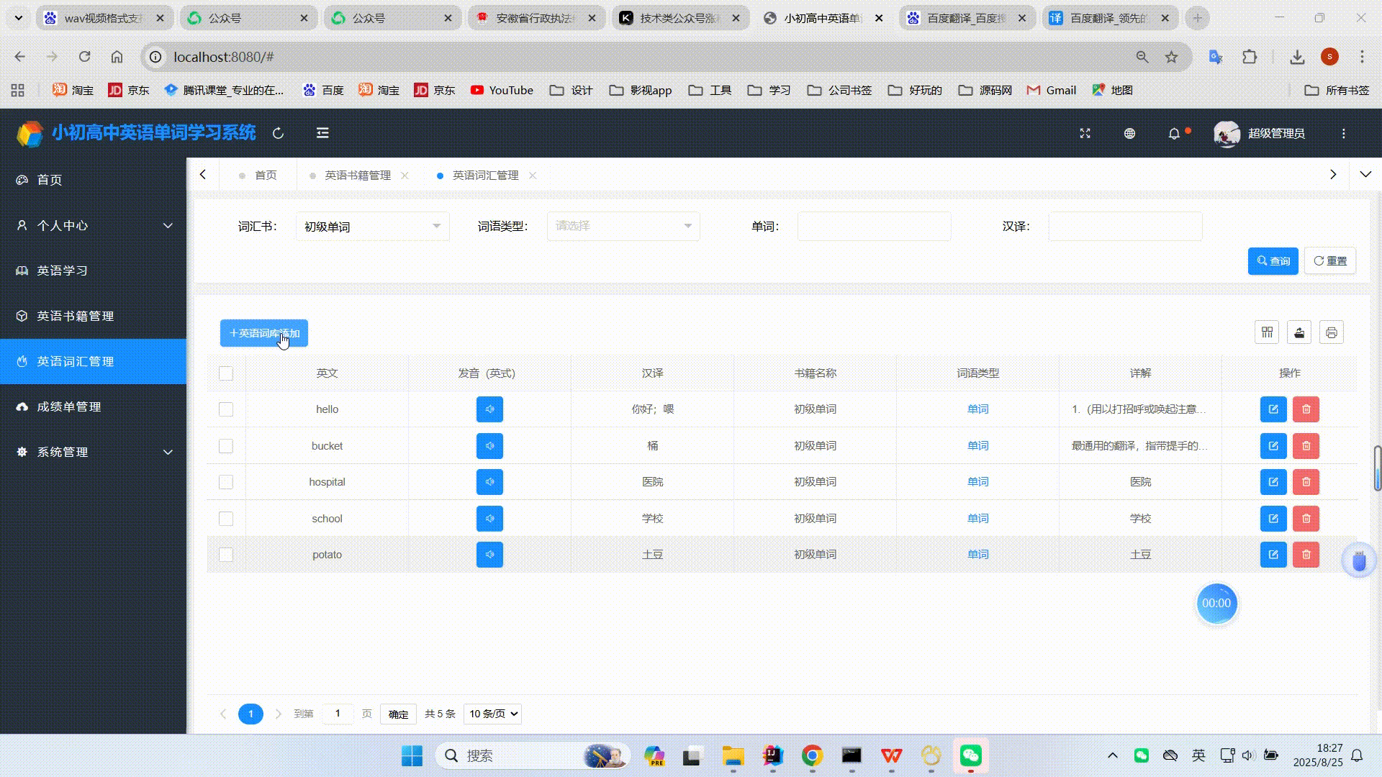Edit the hospital row
The image size is (1382, 777).
tap(1273, 482)
